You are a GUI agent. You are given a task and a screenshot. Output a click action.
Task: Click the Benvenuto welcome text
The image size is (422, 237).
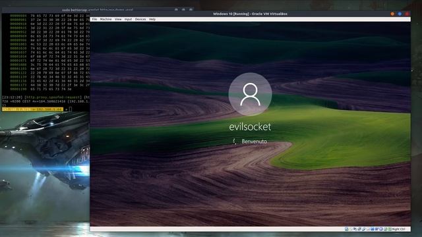[x=254, y=142]
